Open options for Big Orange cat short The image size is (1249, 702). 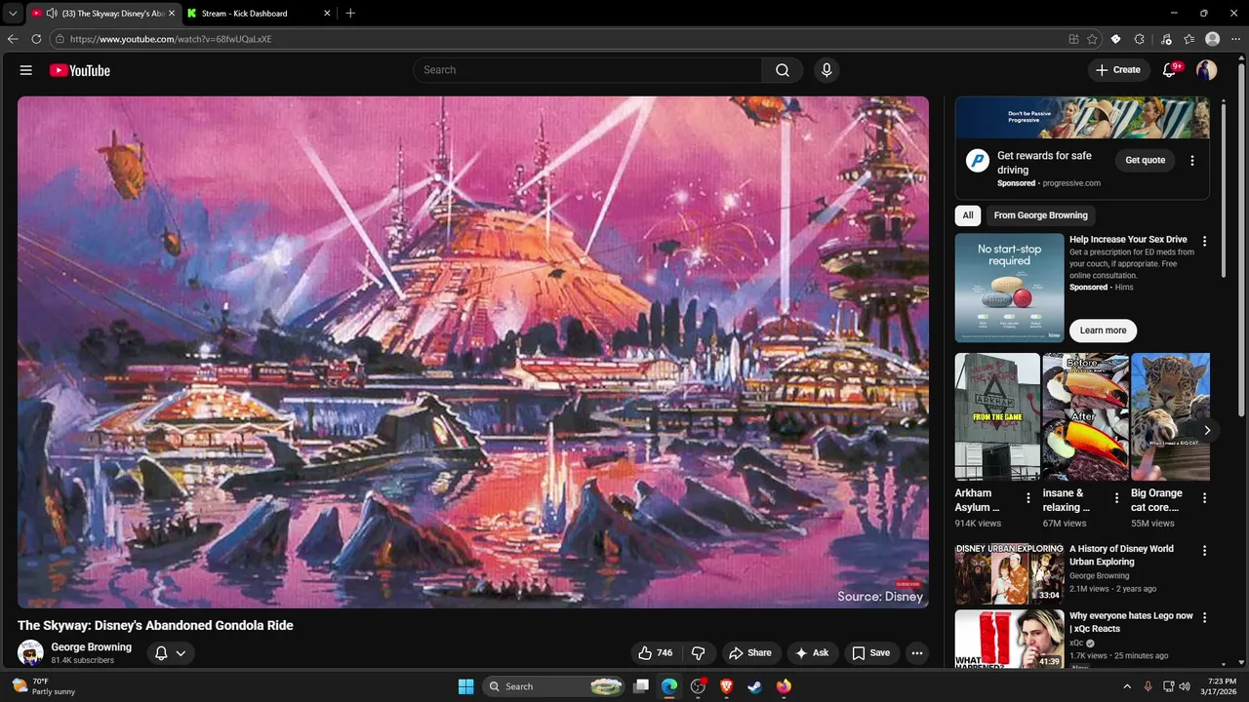tap(1204, 498)
